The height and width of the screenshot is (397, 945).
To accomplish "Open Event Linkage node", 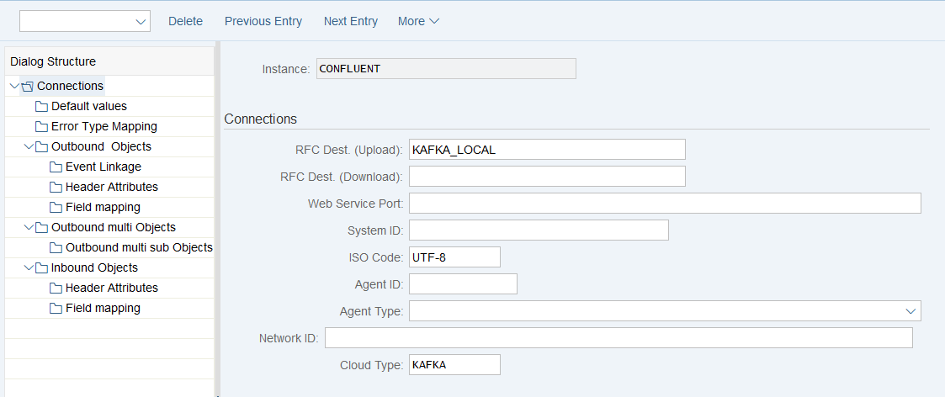I will click(x=104, y=167).
